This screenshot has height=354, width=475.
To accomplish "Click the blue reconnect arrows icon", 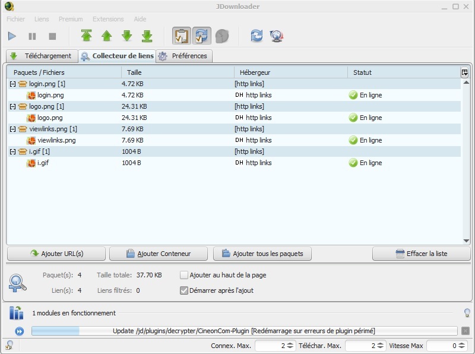I will point(256,36).
